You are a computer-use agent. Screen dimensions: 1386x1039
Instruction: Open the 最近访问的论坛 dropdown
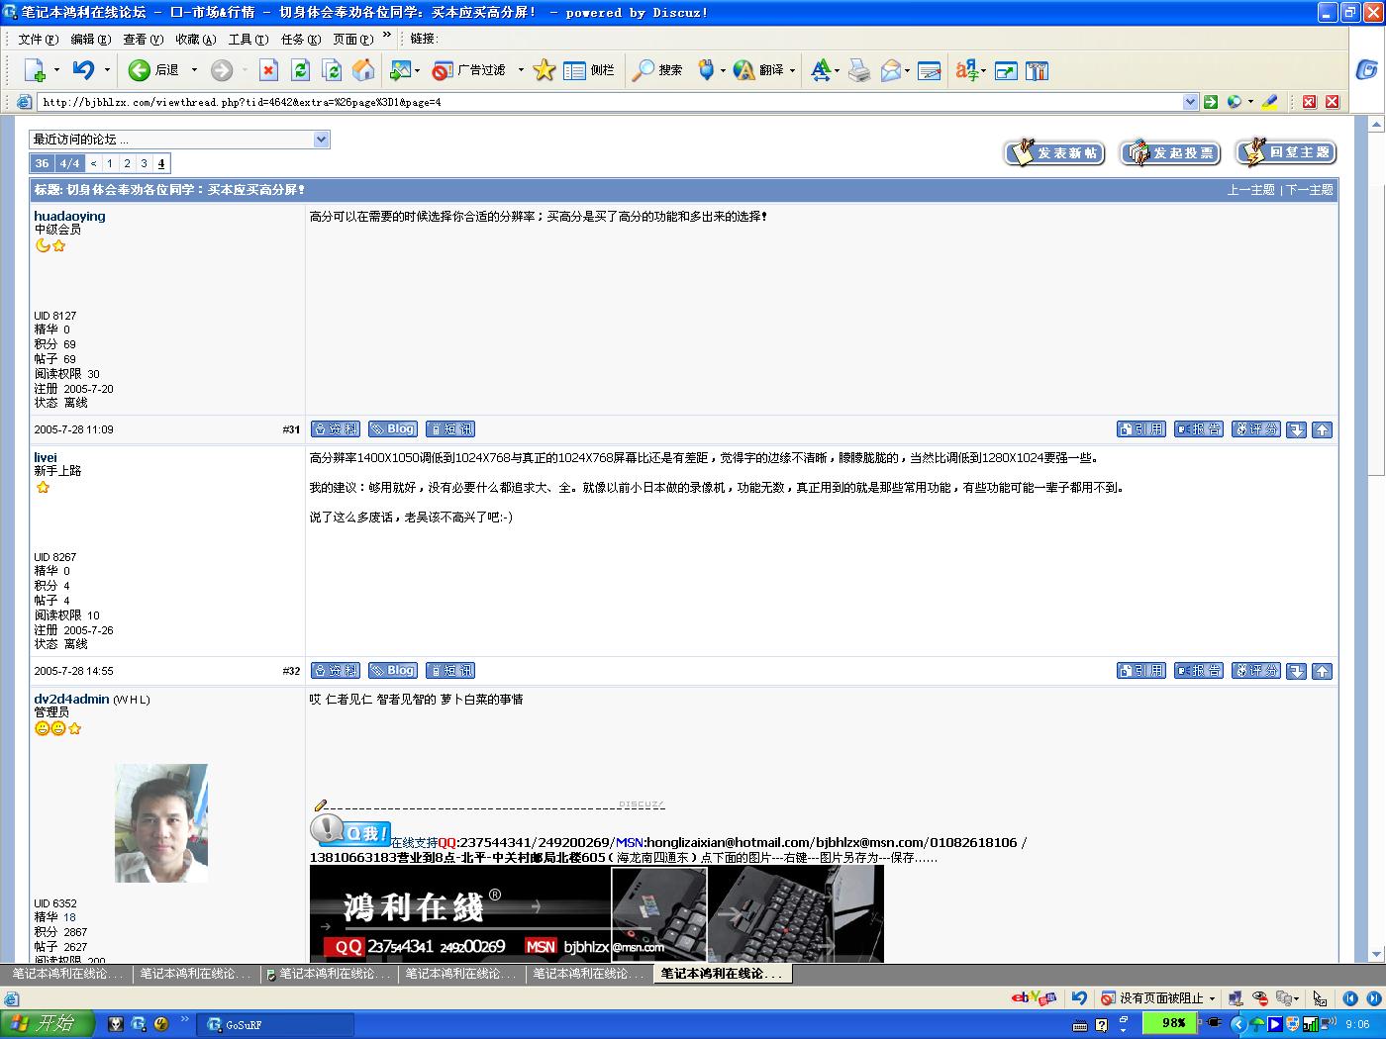pyautogui.click(x=179, y=140)
